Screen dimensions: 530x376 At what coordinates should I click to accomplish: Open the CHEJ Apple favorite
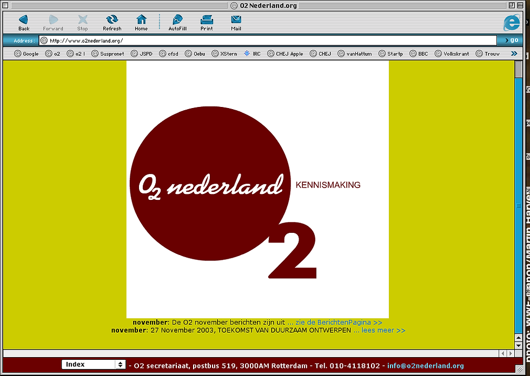coord(285,53)
